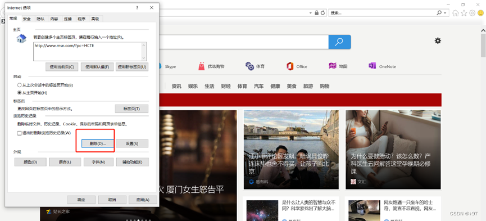Screen dimensions: 486x221
Task: Open 标签页(T) settings button
Action: point(131,109)
